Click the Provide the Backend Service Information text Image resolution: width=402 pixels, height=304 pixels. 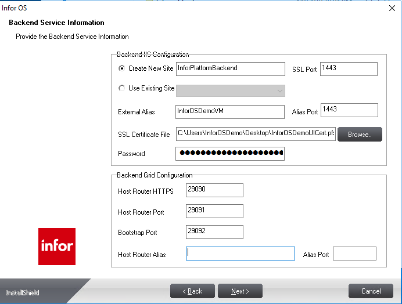click(x=72, y=37)
